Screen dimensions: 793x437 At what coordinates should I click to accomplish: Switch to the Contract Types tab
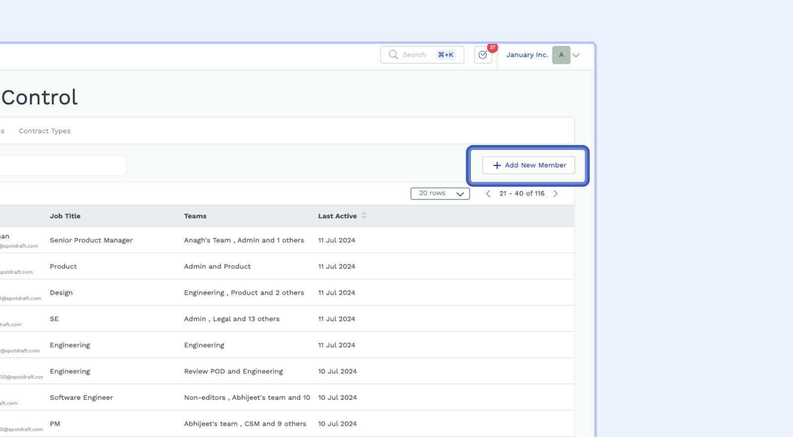coord(45,131)
